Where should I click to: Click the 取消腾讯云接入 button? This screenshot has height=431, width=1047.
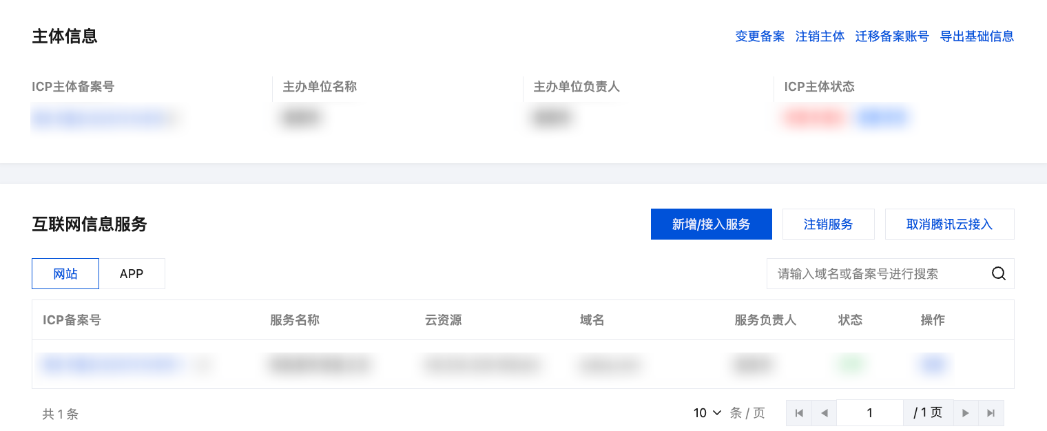coord(949,224)
